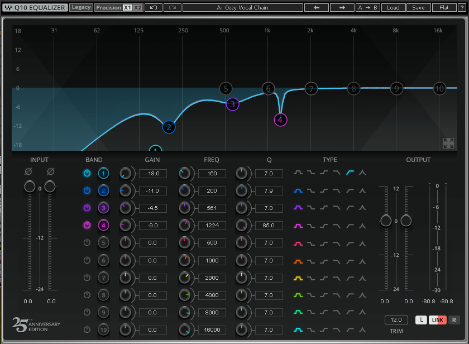
Task: Click band 4 Q knob
Action: [x=241, y=225]
